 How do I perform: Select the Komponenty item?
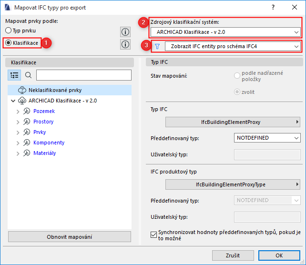tap(49, 143)
